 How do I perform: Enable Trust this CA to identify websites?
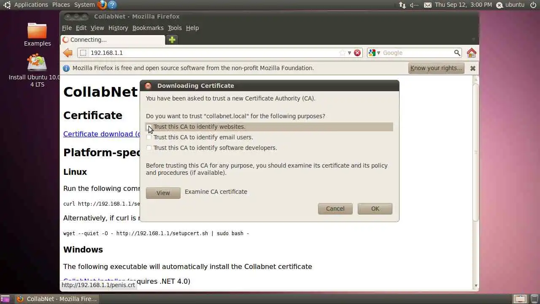149,127
